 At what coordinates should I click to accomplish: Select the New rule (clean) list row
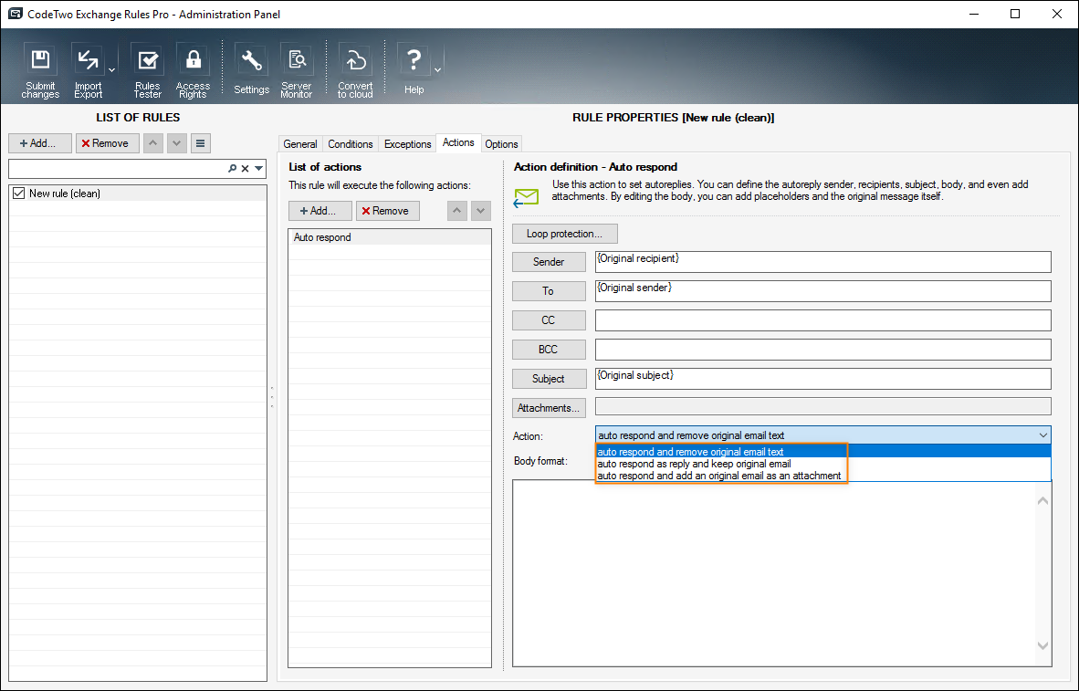point(138,194)
